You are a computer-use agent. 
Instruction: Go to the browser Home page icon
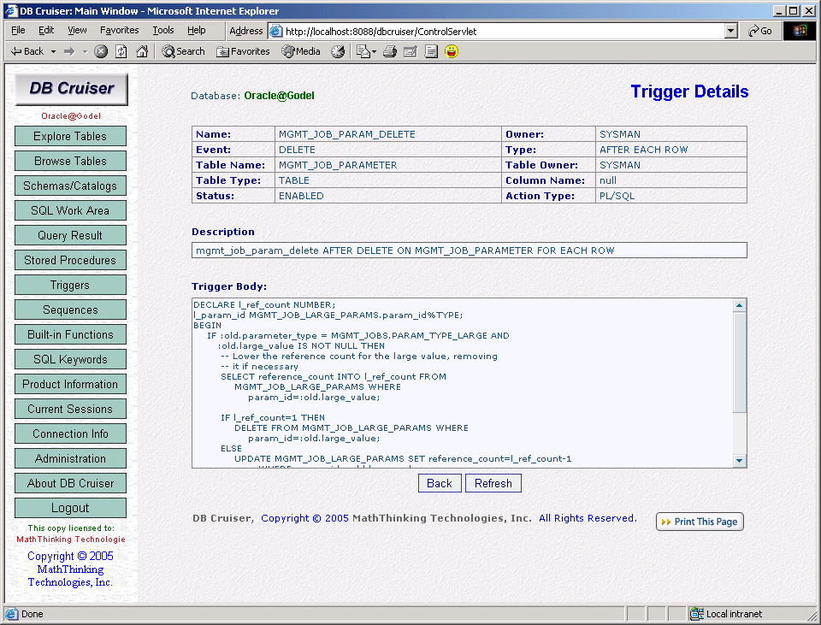coord(142,51)
